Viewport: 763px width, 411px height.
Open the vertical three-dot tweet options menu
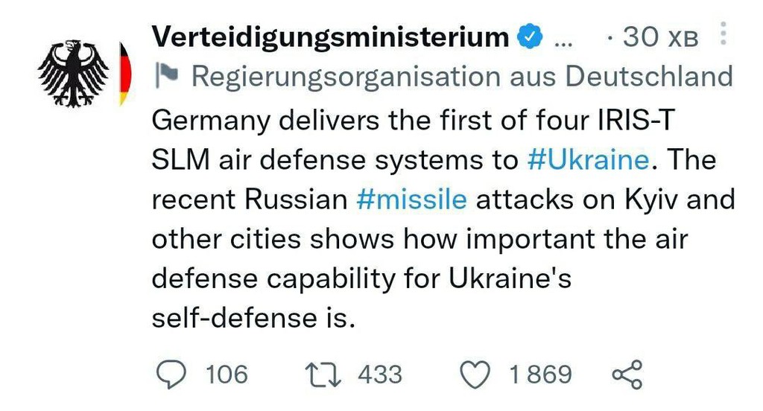[721, 34]
